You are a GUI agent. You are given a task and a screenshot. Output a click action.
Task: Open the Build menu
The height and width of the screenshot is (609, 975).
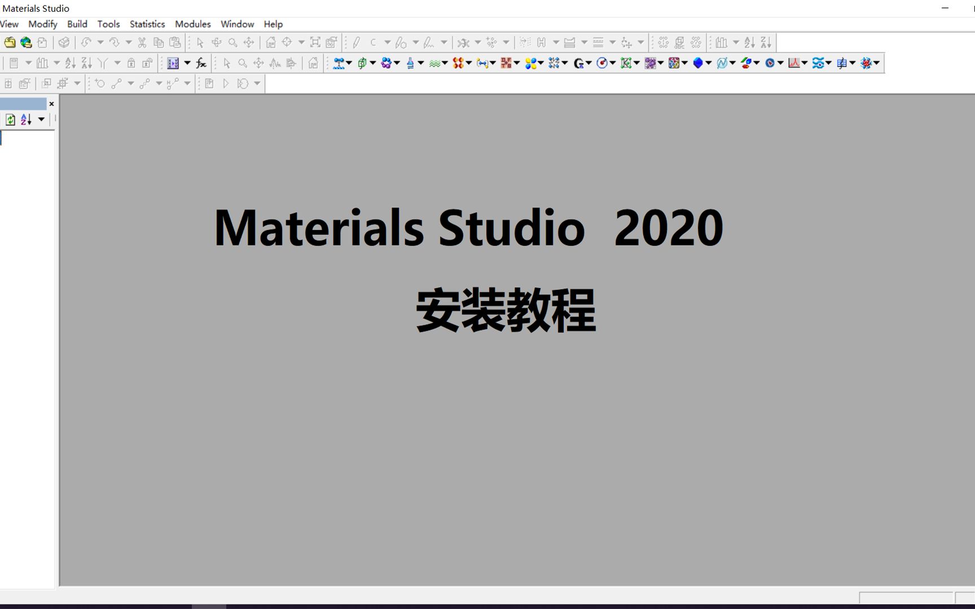tap(77, 24)
